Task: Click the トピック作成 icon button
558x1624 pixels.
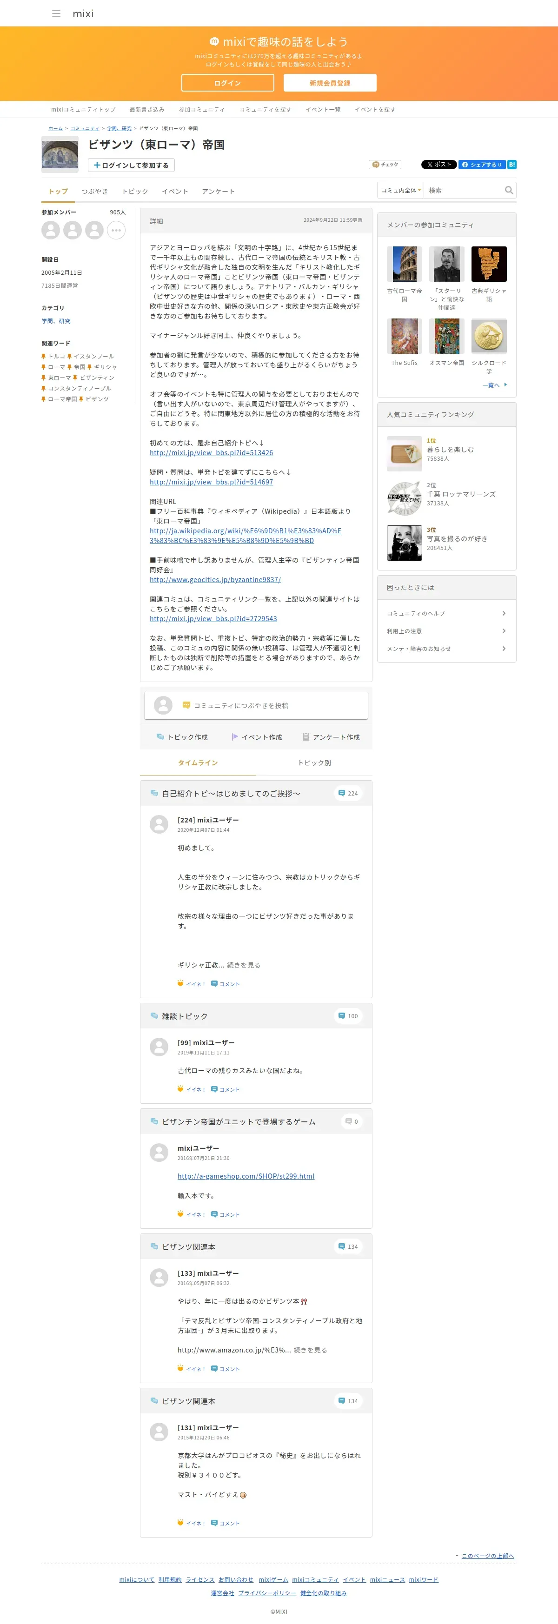Action: pos(182,737)
